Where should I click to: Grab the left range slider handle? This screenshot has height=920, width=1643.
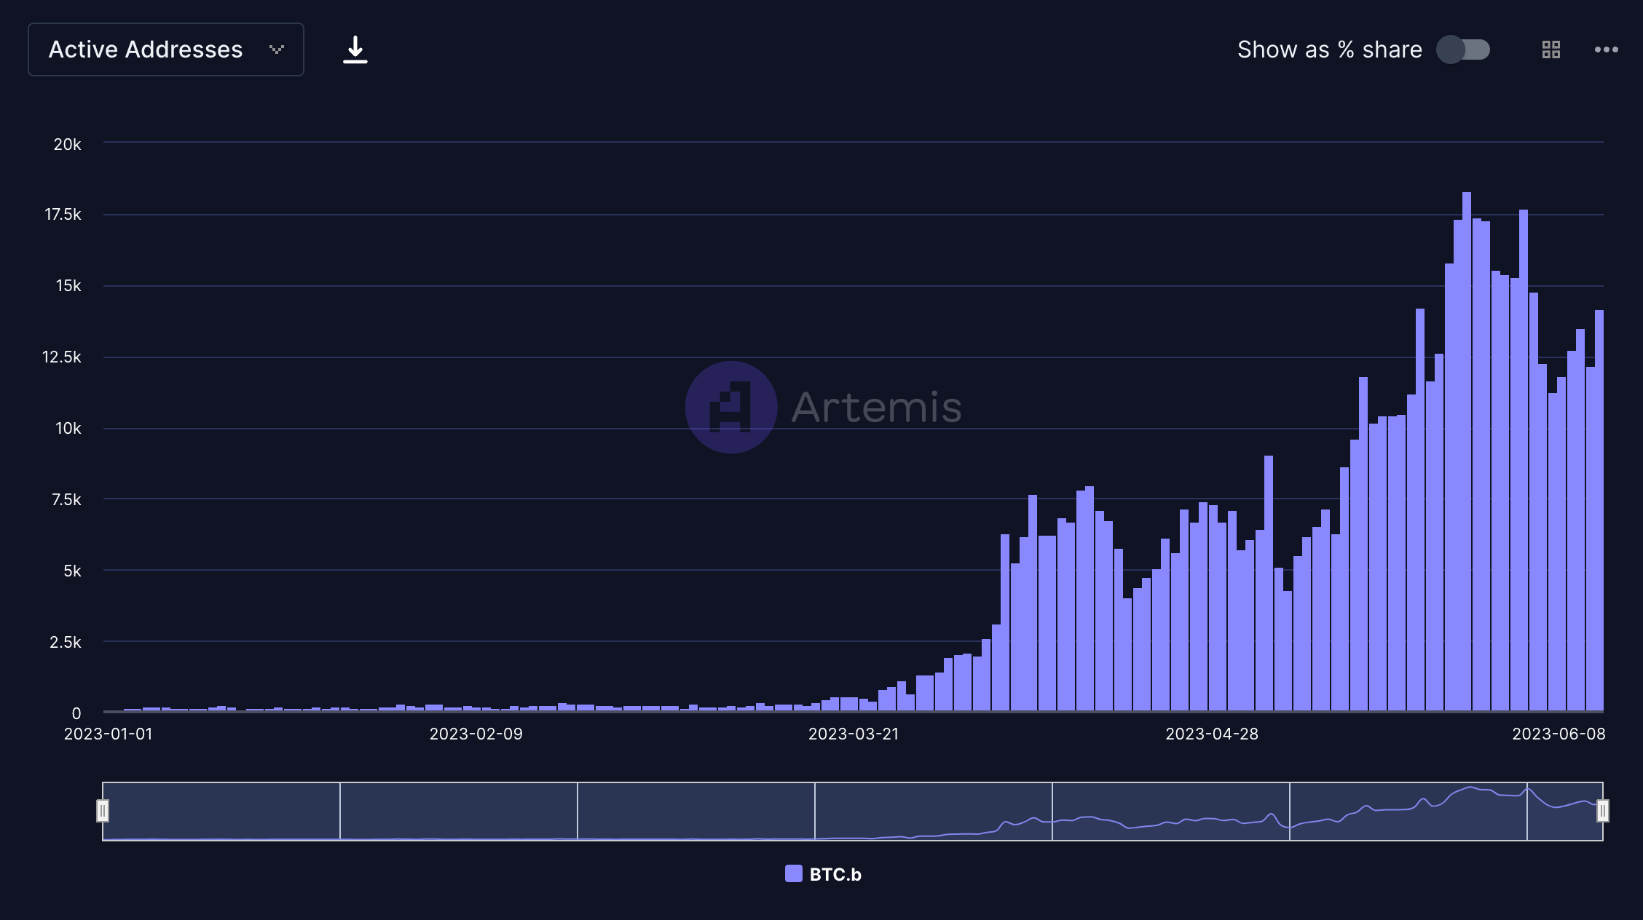[103, 811]
